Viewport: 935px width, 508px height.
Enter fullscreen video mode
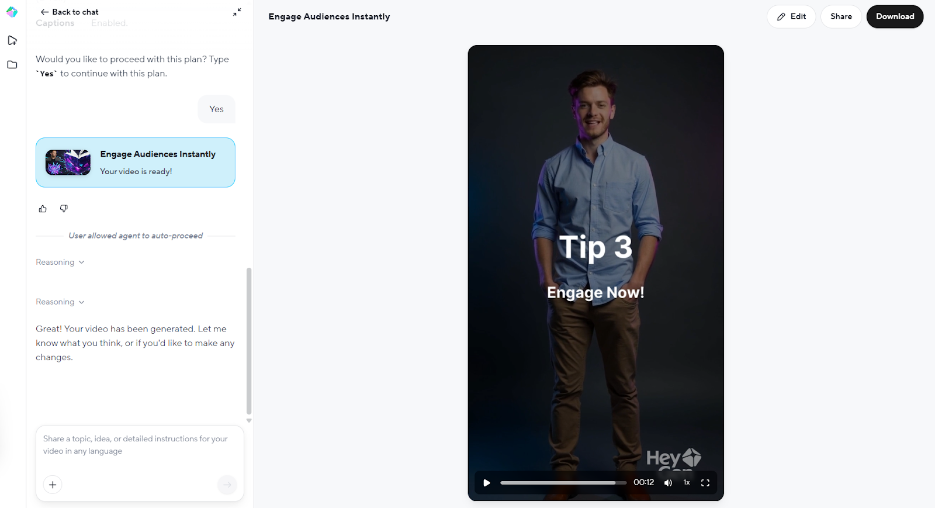[705, 483]
